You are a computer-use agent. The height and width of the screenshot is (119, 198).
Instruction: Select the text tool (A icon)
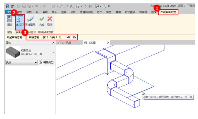[x=71, y=6]
